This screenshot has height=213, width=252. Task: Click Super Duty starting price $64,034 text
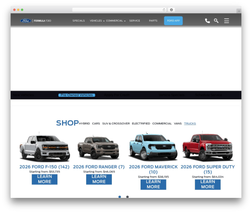point(208,177)
